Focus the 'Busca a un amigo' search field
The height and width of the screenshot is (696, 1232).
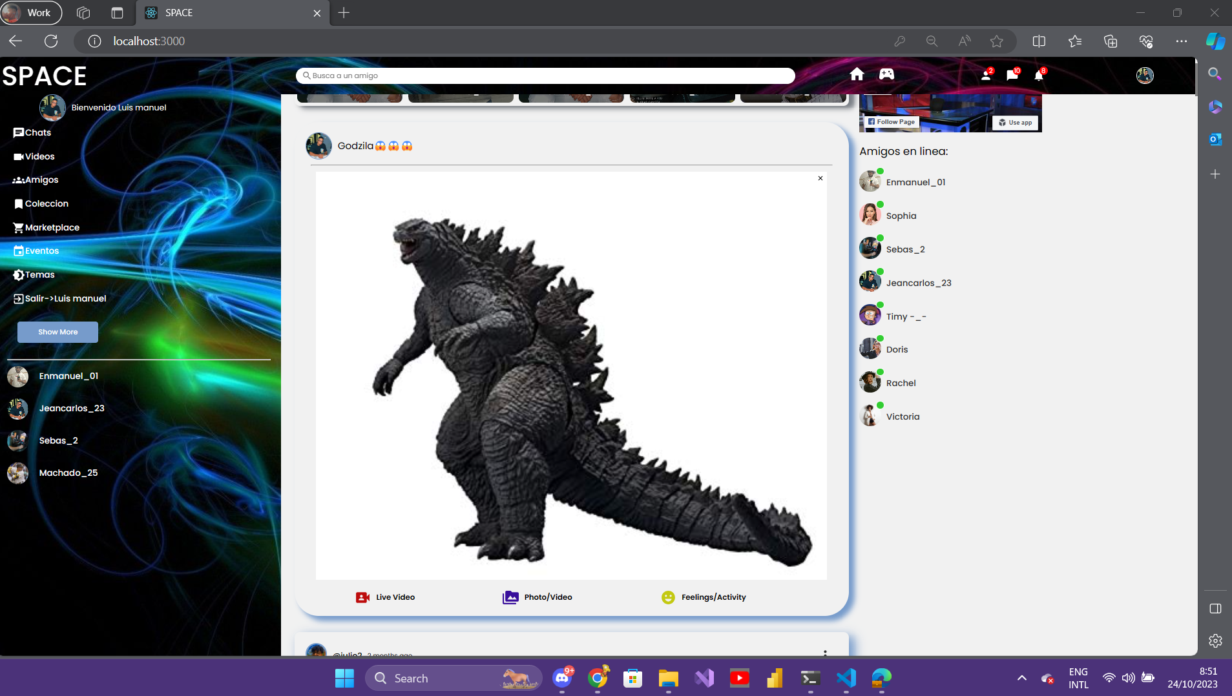point(545,76)
